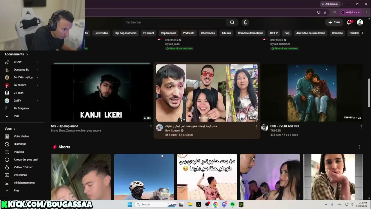Screen dimensions: 371x209
Task: Choose the Rap français chip
Action: pos(168,33)
